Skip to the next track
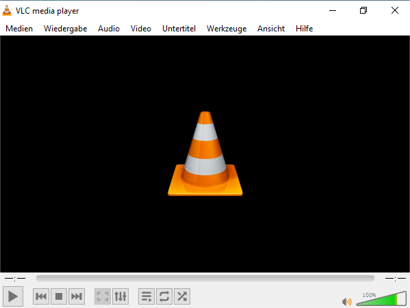The height and width of the screenshot is (308, 410). (77, 296)
